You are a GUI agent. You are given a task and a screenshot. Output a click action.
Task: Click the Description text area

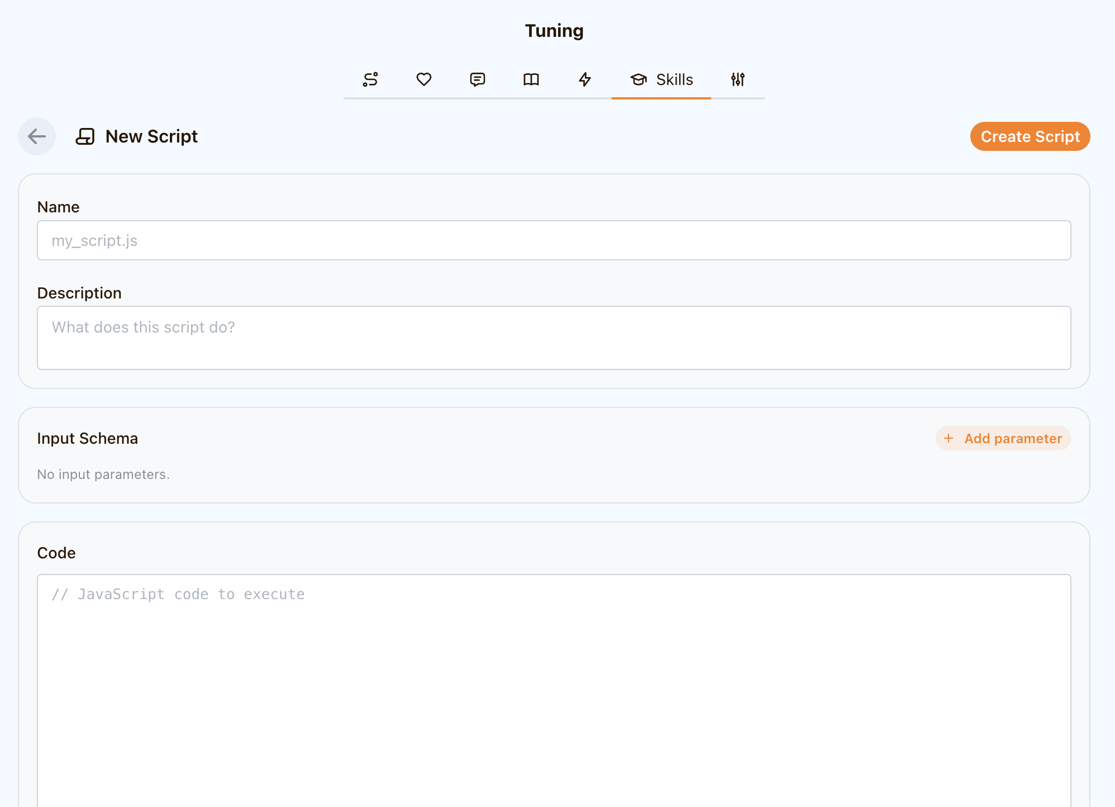pos(554,338)
